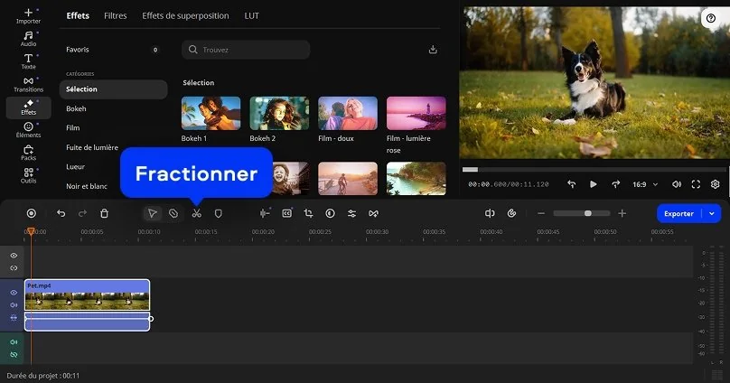
Task: Open the LUT tab
Action: point(252,16)
